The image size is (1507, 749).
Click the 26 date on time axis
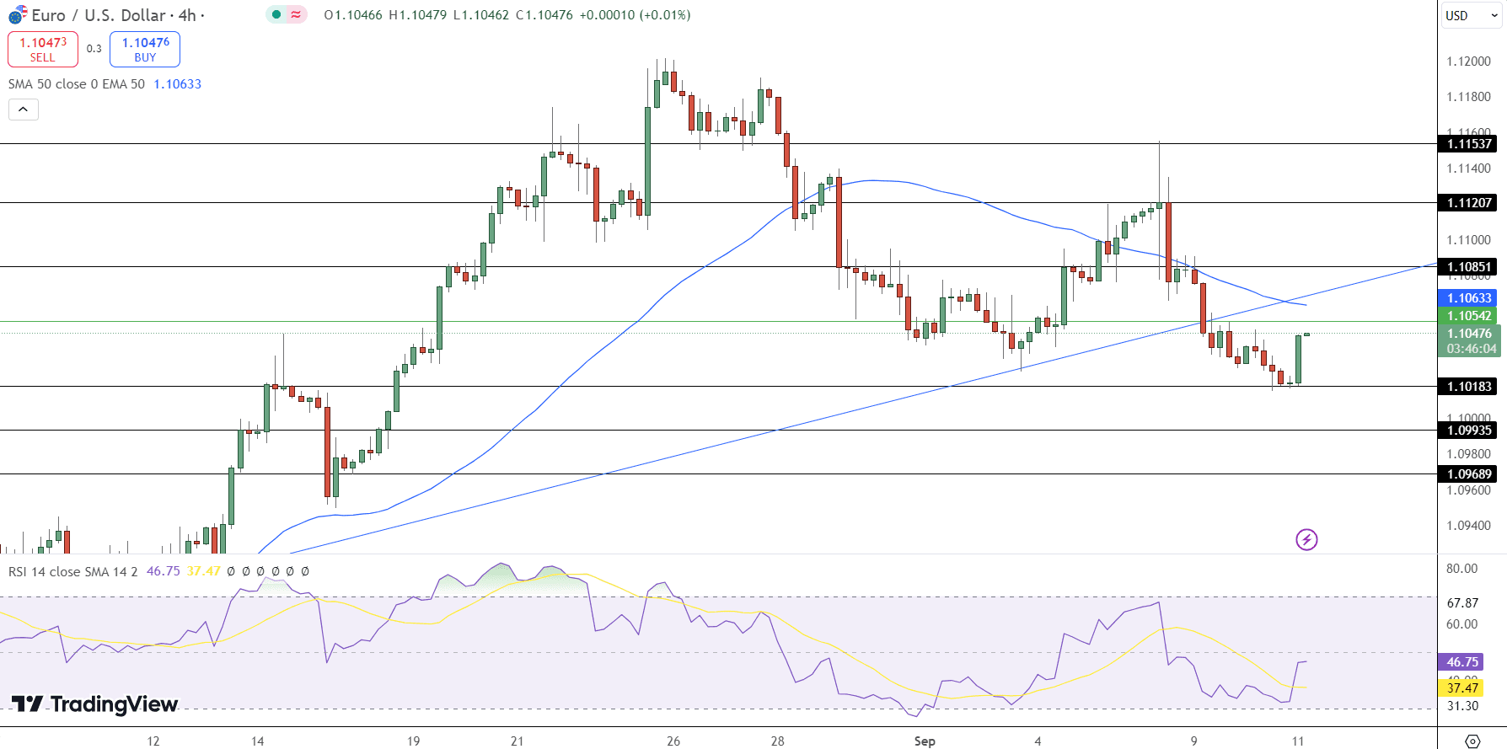tap(673, 741)
